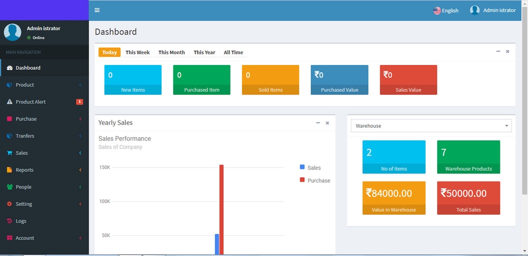Screen dimensions: 528x256
Task: Open the Logs menu item
Action: [45, 221]
